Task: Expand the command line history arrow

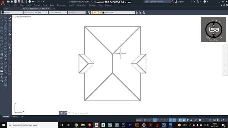Action: click(x=180, y=113)
